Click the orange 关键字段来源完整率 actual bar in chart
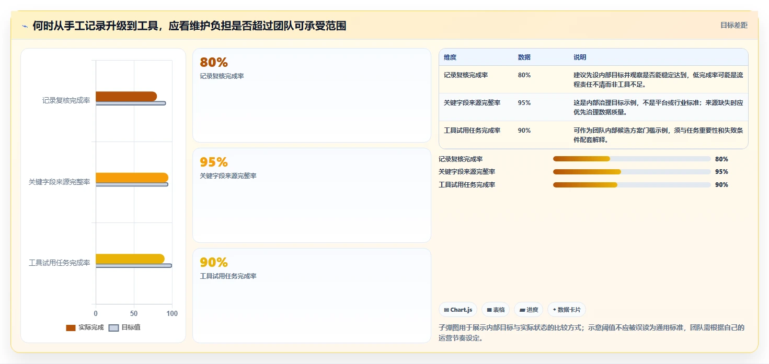This screenshot has width=769, height=364. [132, 178]
